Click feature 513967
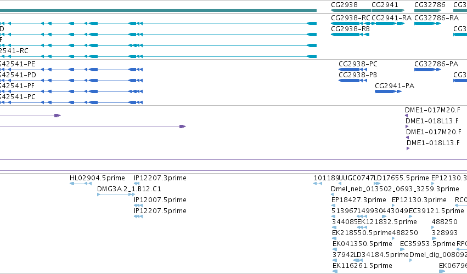This screenshot has width=467, height=274. (x=344, y=211)
